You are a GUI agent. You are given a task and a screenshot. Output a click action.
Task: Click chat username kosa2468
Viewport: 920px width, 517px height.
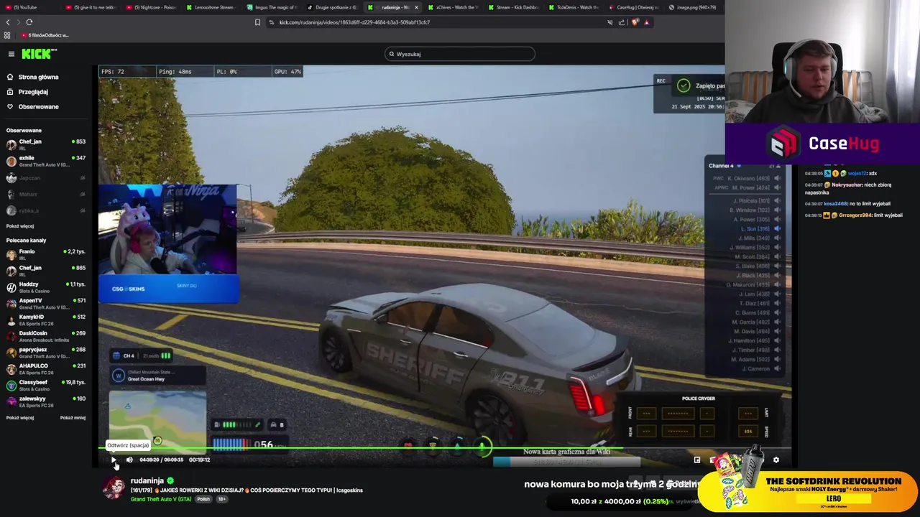click(836, 203)
